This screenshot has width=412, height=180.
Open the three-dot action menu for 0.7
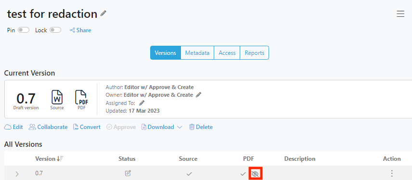392,173
